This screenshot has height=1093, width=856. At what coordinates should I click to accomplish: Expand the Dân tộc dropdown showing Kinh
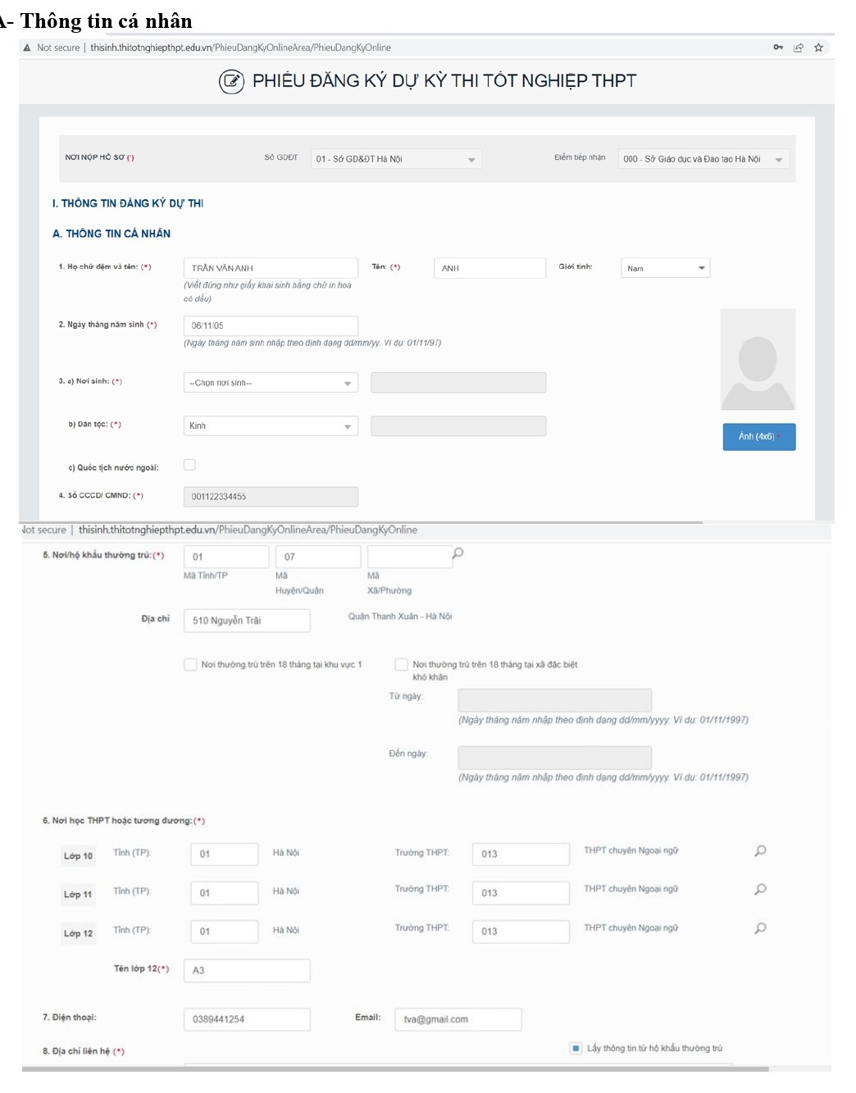[271, 426]
